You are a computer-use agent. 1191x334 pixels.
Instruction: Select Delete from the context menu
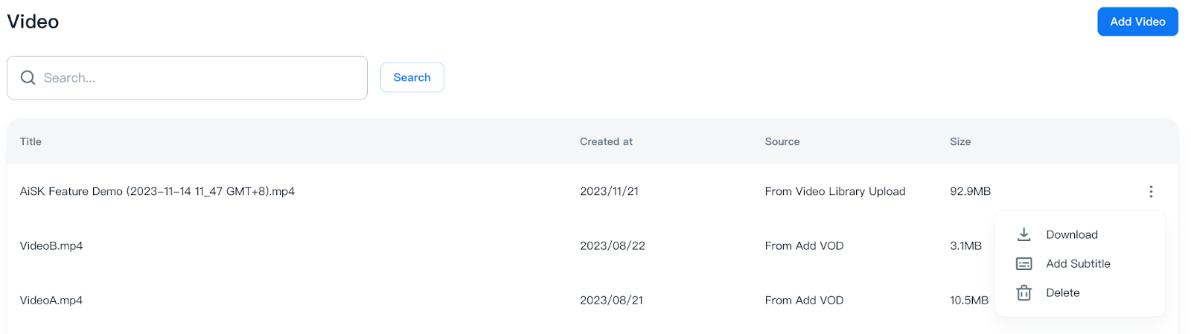[1062, 293]
